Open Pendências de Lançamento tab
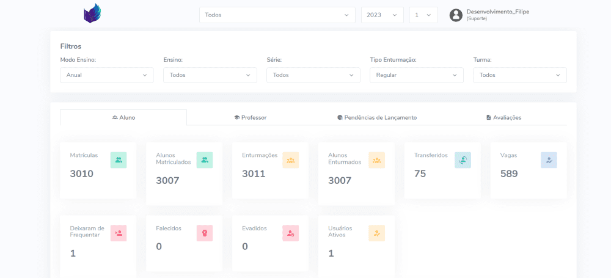Viewport: 611px width, 278px height. pyautogui.click(x=377, y=117)
